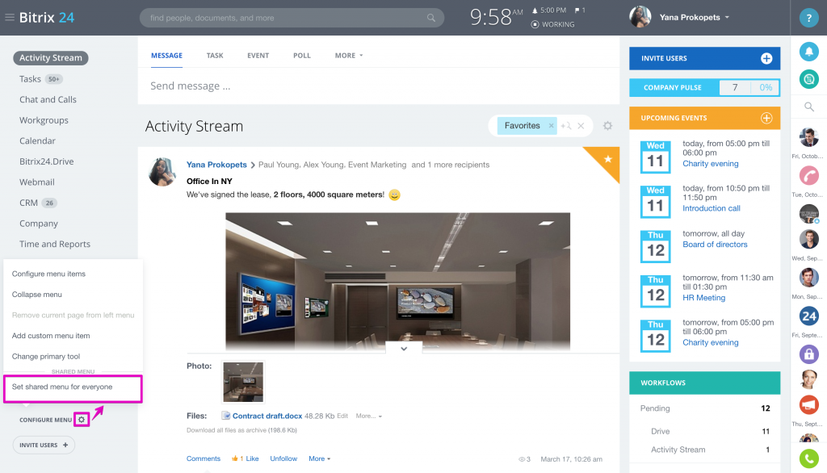
Task: Like the Office In NY post
Action: pyautogui.click(x=246, y=458)
